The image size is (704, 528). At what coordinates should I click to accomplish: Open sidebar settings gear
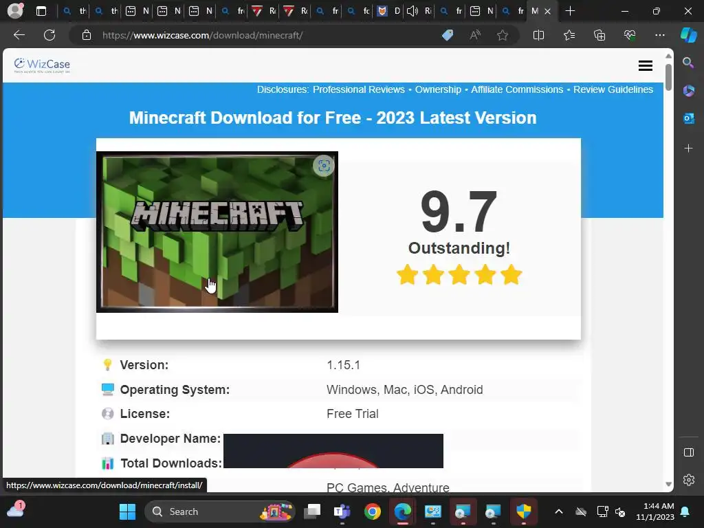pos(688,480)
